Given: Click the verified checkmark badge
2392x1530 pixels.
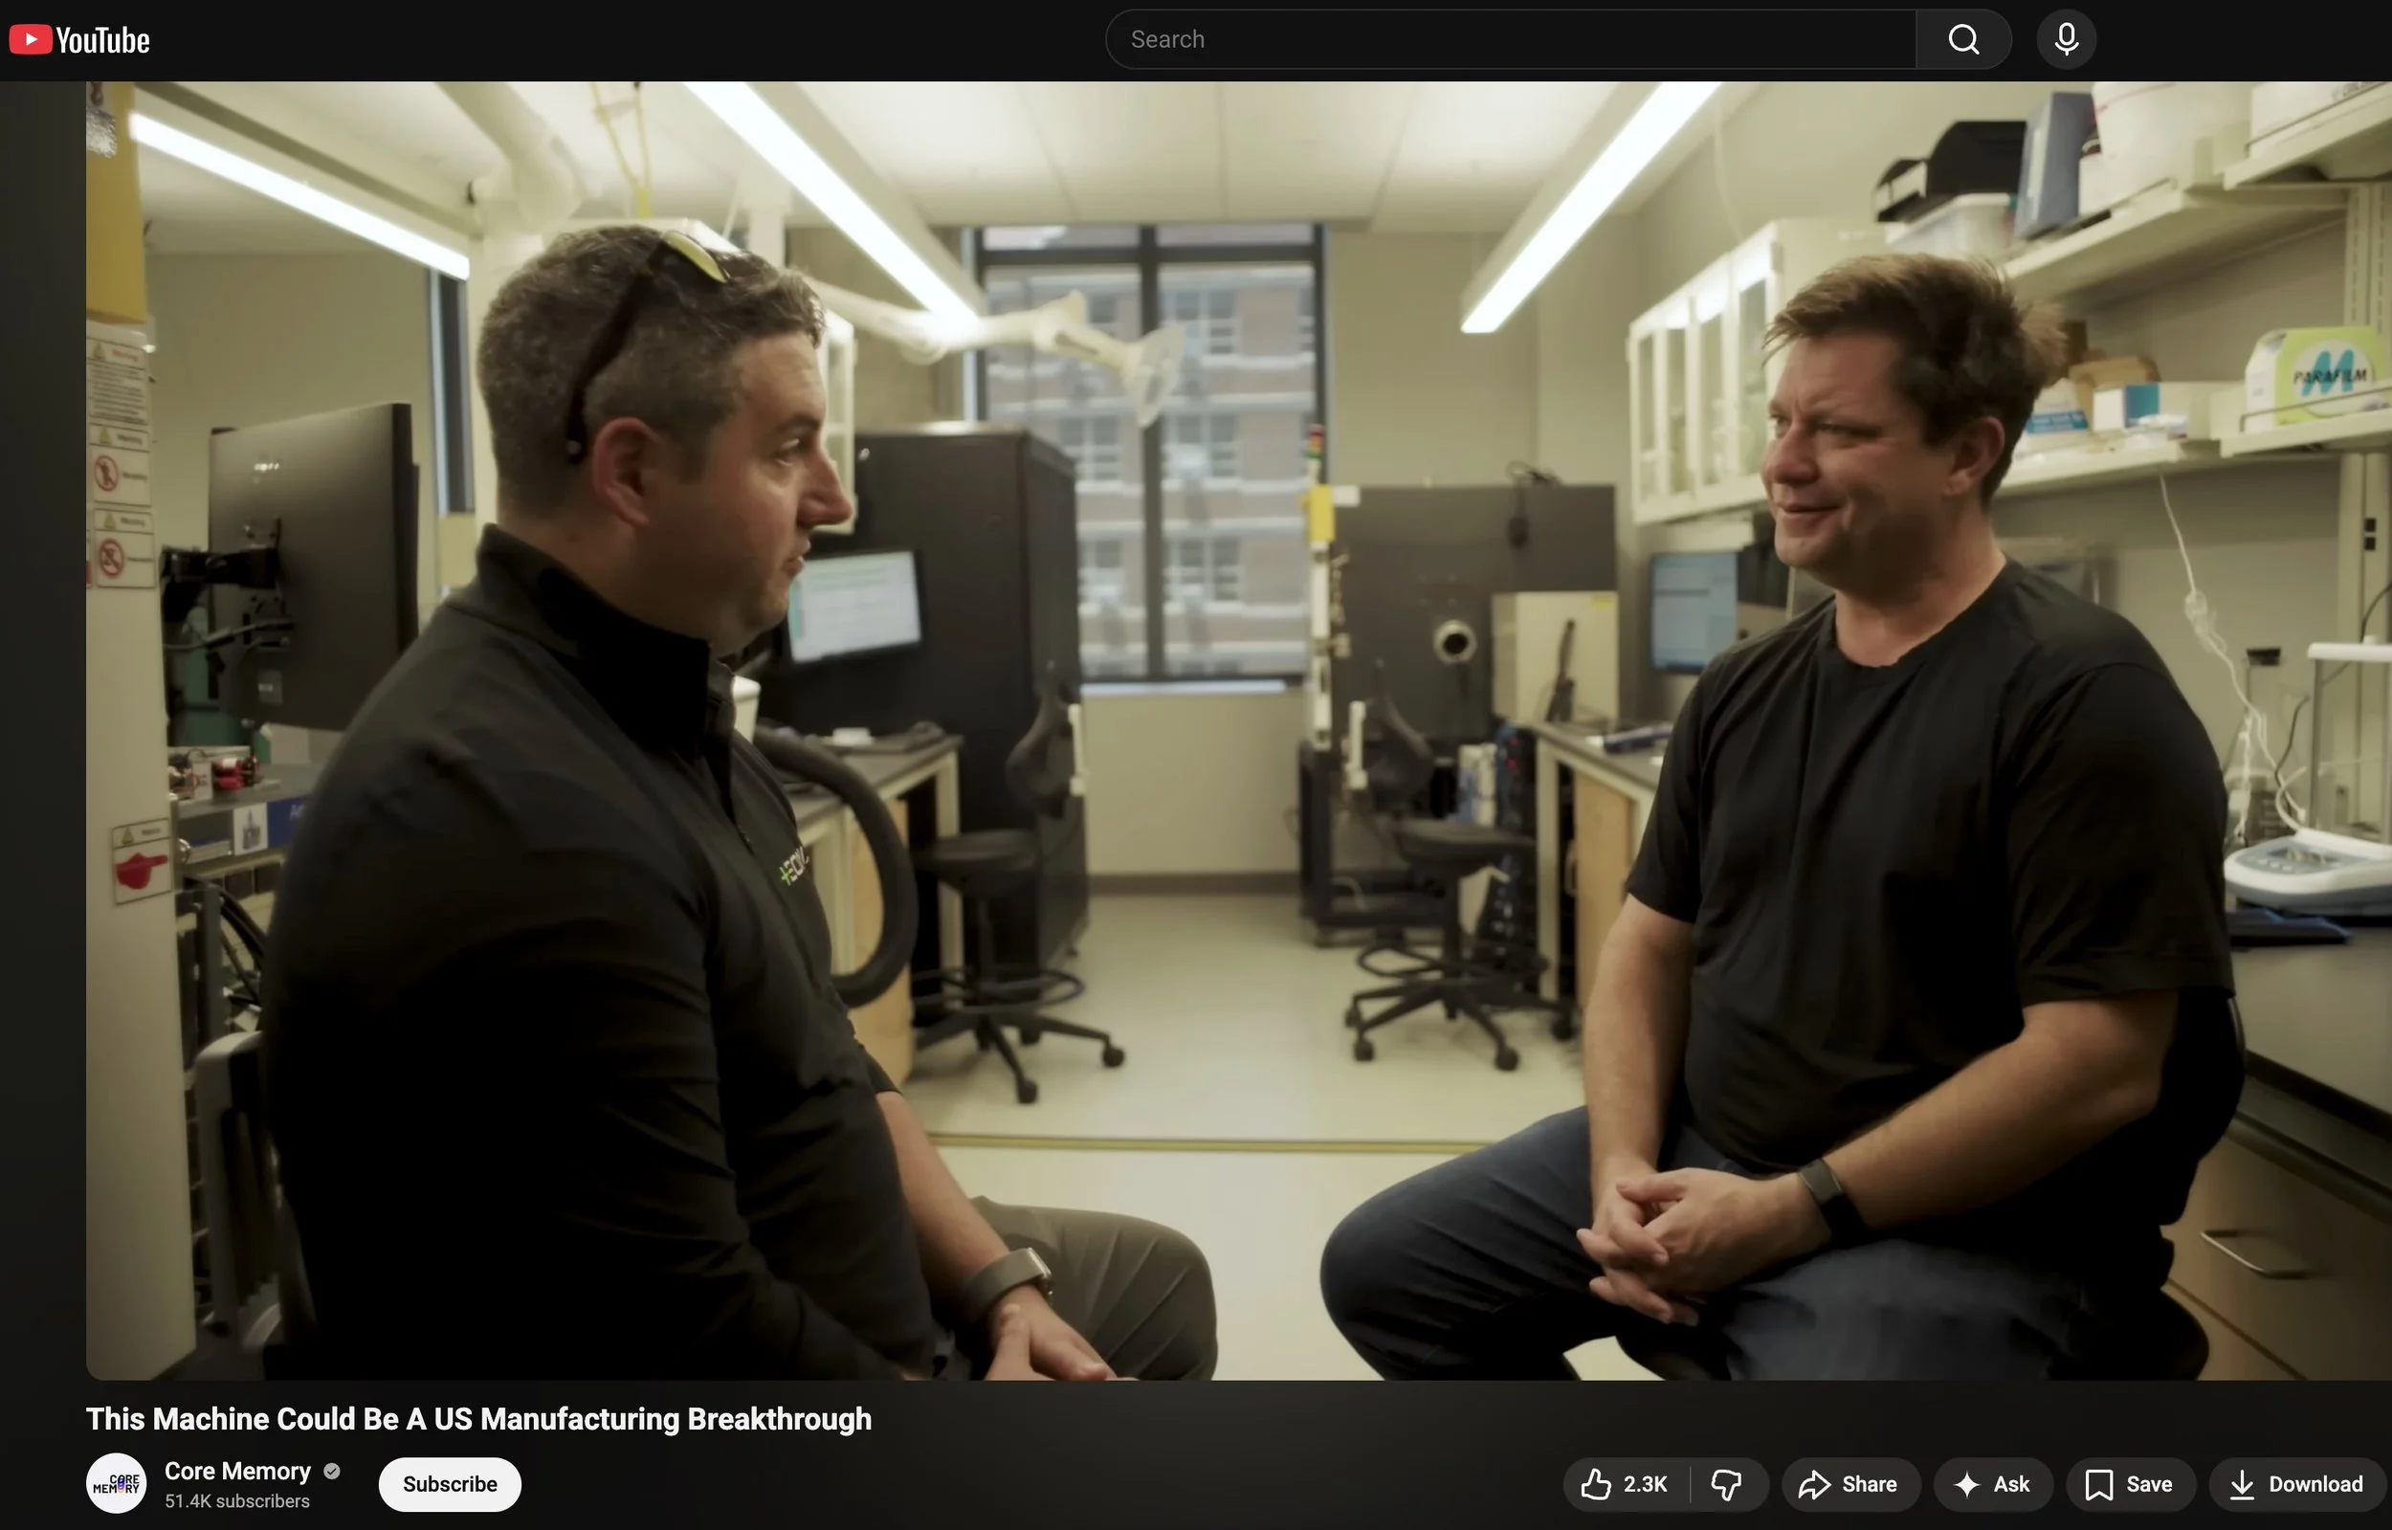Looking at the screenshot, I should click(x=332, y=1472).
